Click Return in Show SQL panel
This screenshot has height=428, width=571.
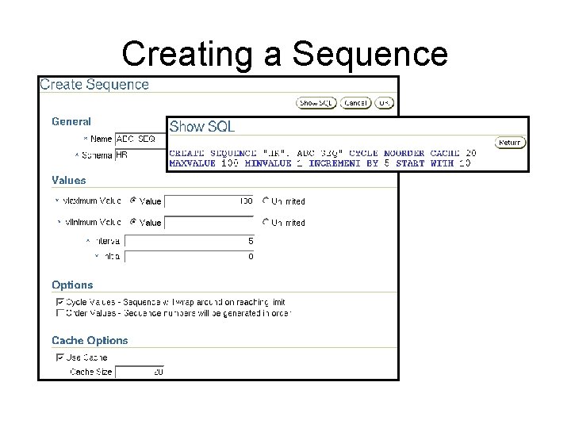click(510, 143)
